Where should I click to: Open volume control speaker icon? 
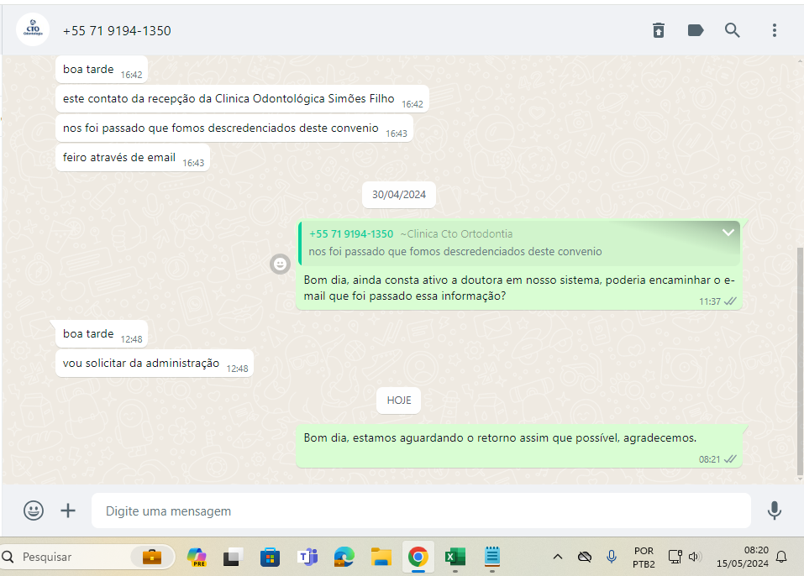tap(694, 557)
